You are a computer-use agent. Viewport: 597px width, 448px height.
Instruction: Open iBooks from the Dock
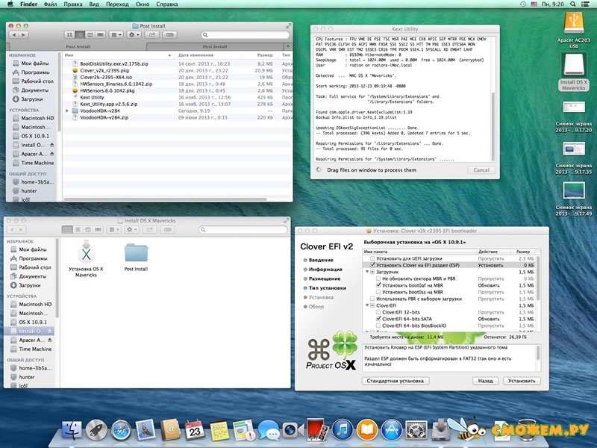pyautogui.click(x=367, y=431)
